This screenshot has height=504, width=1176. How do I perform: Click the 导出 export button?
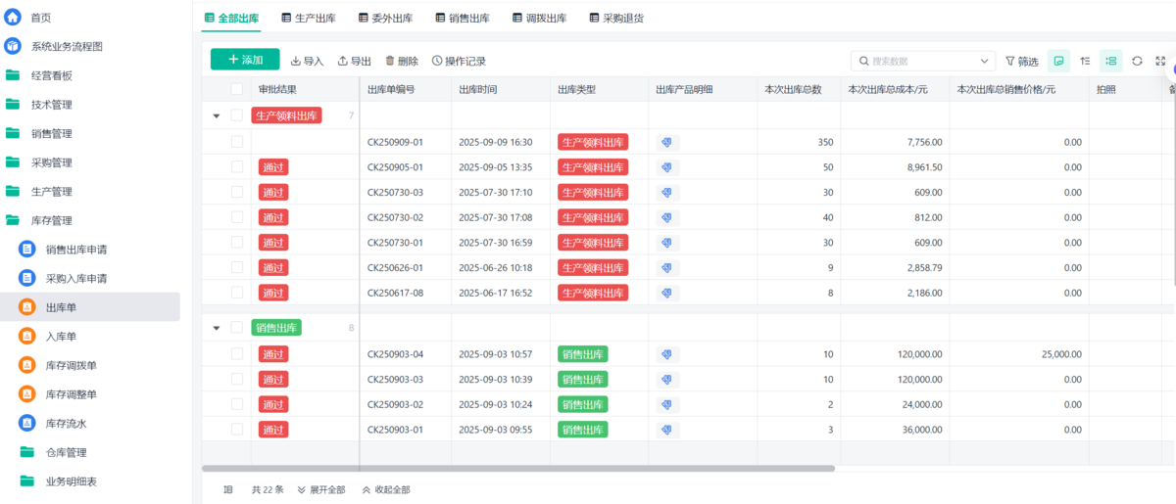[354, 61]
